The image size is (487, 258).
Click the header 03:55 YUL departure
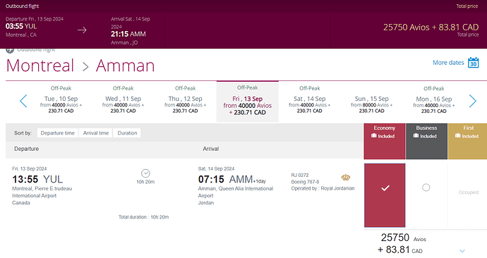click(21, 26)
